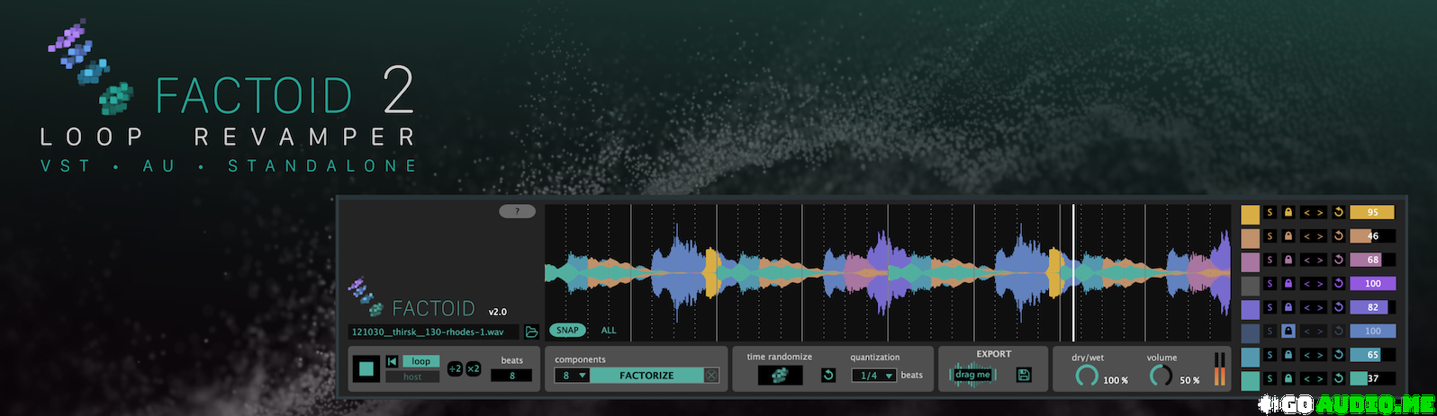1437x416 pixels.
Task: Select the host sync mode
Action: (x=412, y=376)
